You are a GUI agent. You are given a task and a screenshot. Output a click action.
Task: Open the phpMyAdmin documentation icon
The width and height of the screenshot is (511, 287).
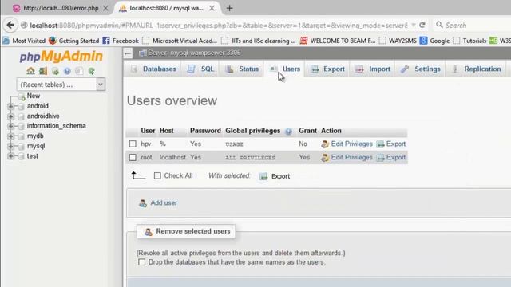coord(67,71)
